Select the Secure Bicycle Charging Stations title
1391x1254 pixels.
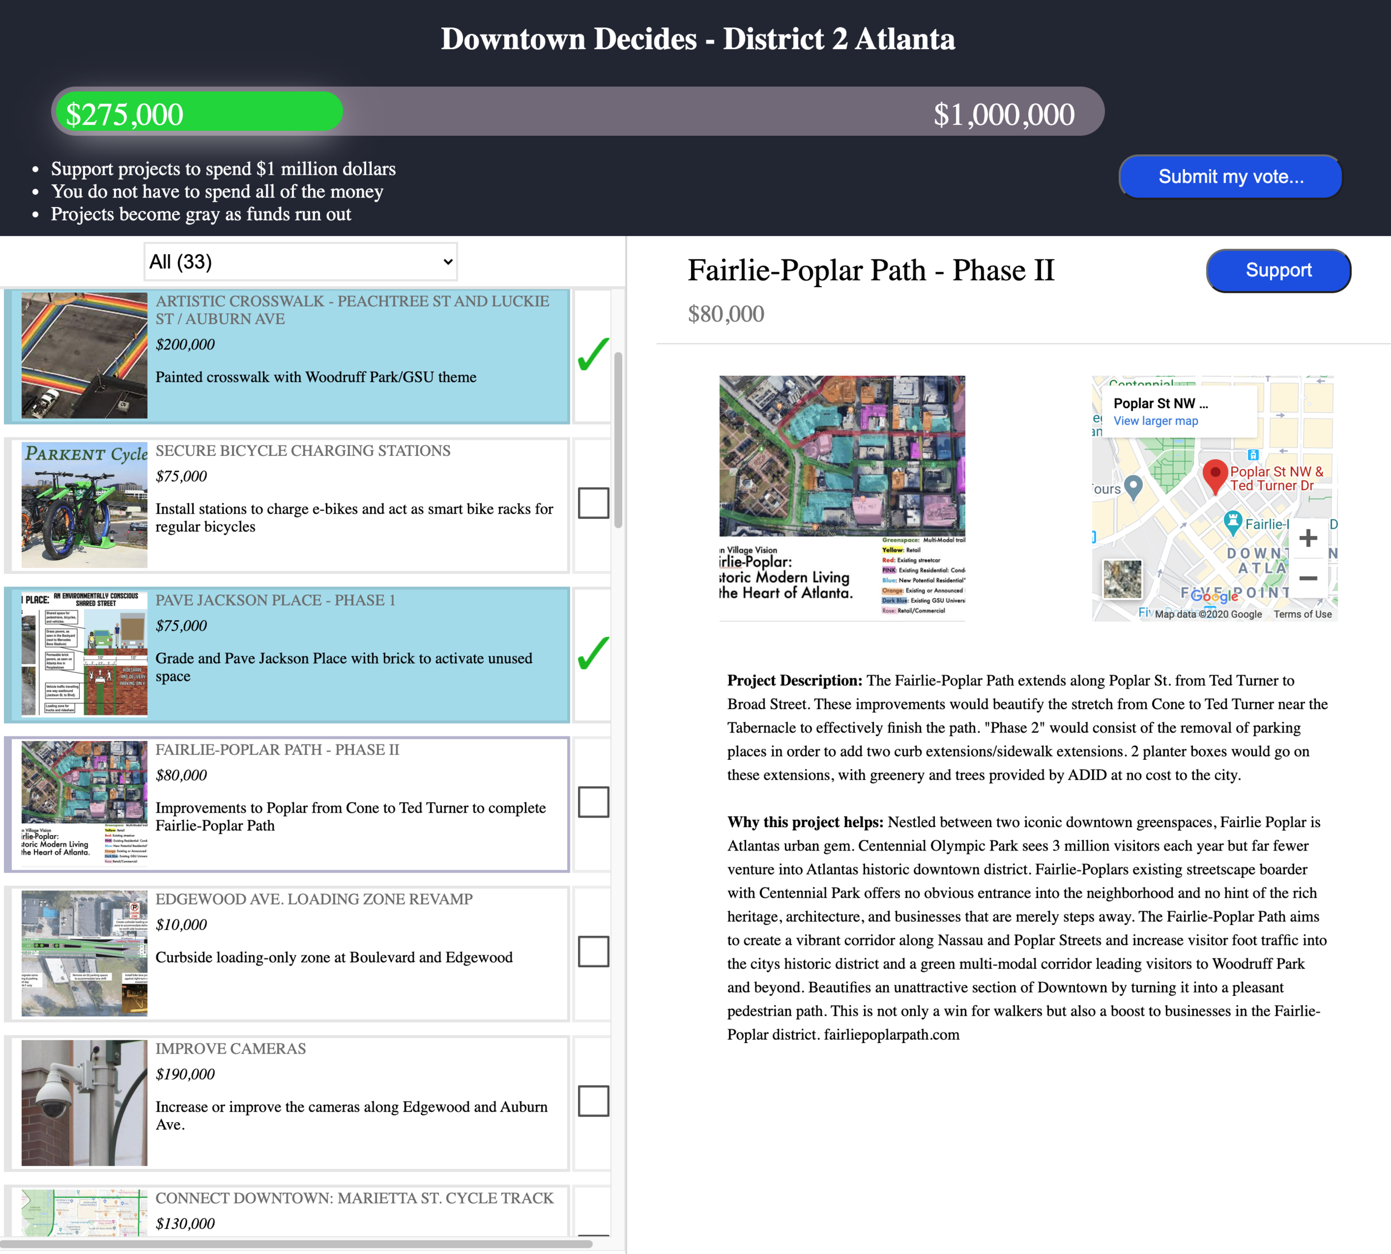303,451
